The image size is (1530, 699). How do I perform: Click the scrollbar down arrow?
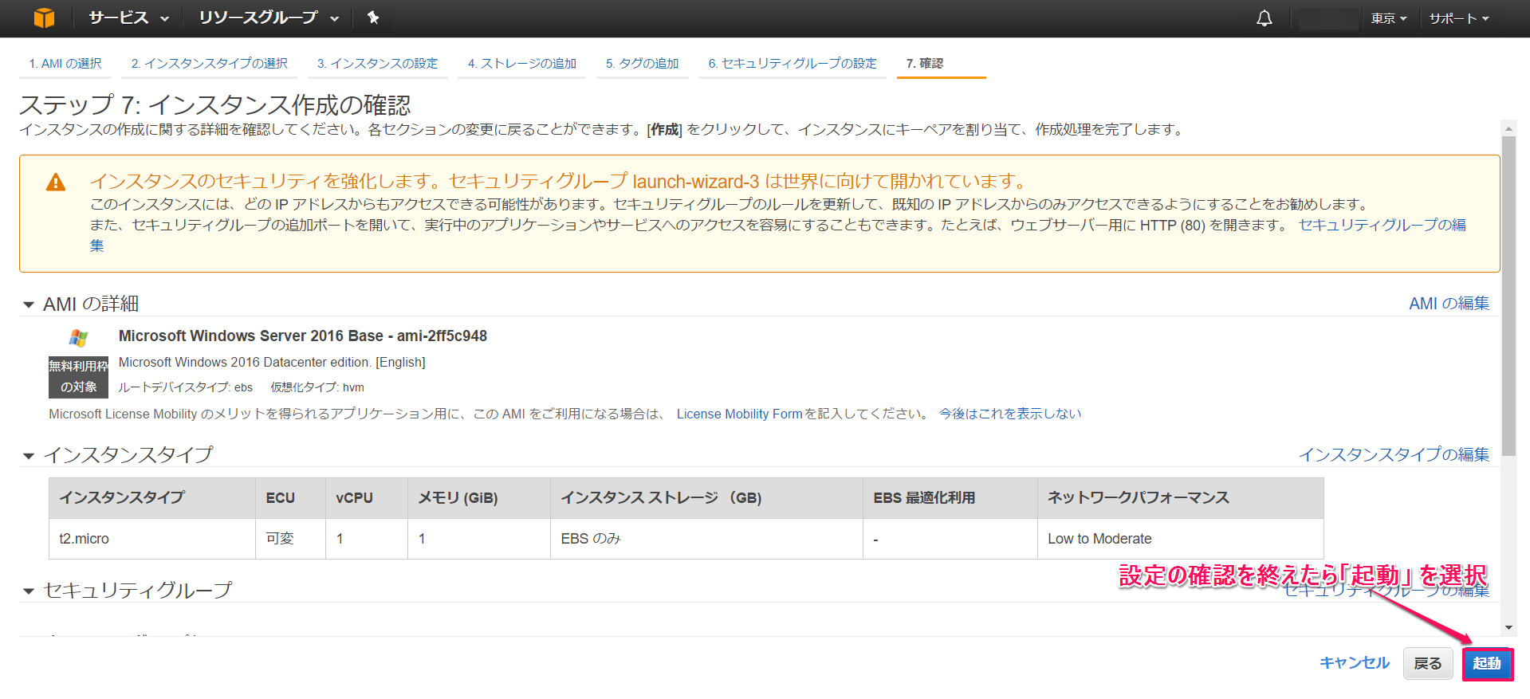point(1508,628)
